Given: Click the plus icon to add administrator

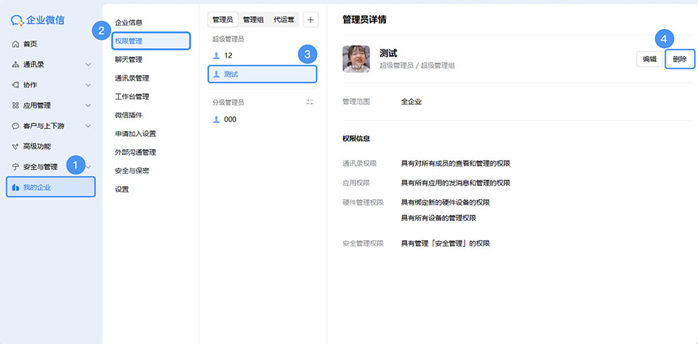Looking at the screenshot, I should point(310,20).
